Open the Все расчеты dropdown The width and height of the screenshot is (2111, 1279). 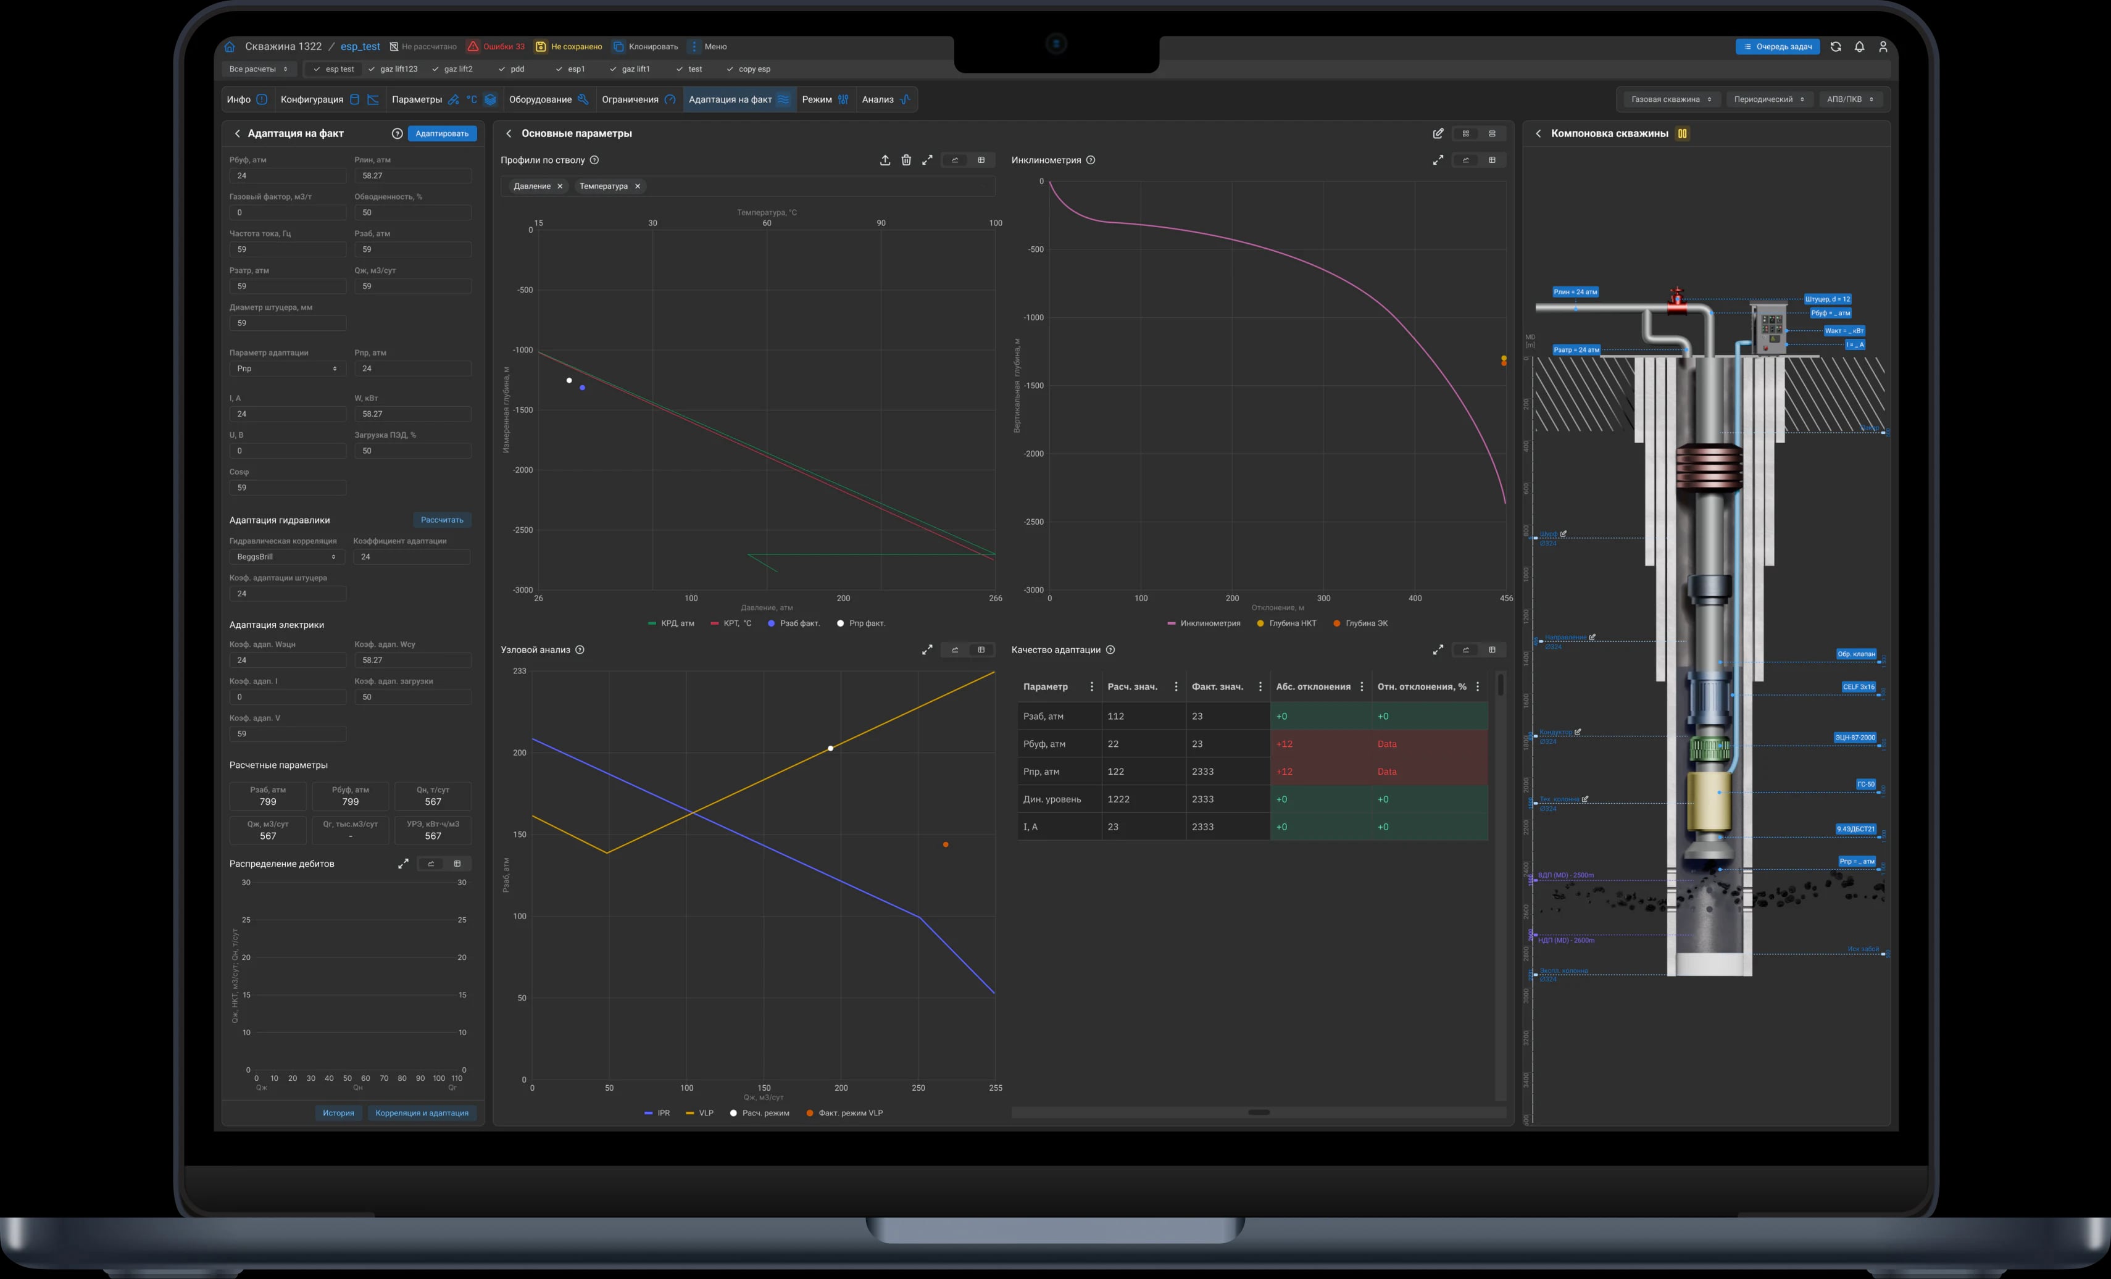click(x=259, y=69)
